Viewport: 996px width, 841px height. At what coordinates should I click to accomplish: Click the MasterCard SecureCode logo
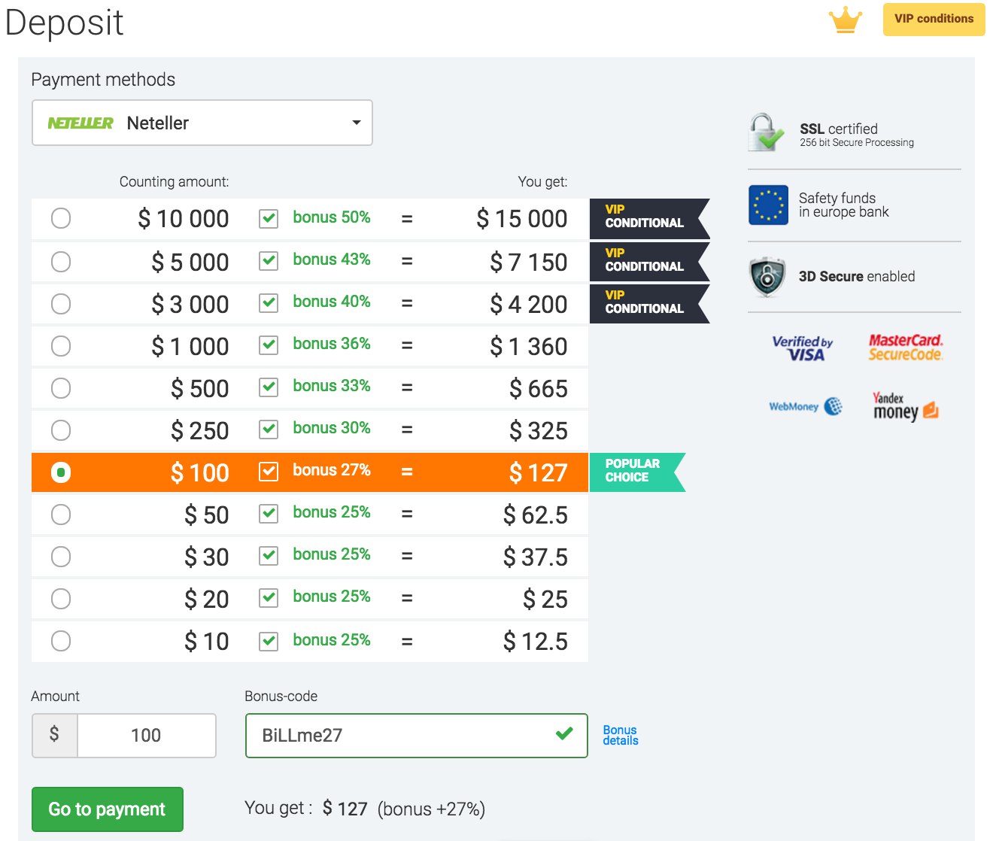pyautogui.click(x=906, y=348)
